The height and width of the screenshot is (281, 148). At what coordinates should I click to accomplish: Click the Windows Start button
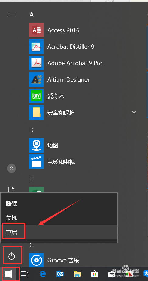[8, 274]
